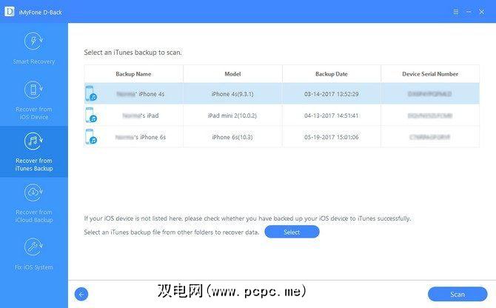Screen dimensions: 496x308
Task: Open the Smart Recovery label
Action: coord(34,61)
